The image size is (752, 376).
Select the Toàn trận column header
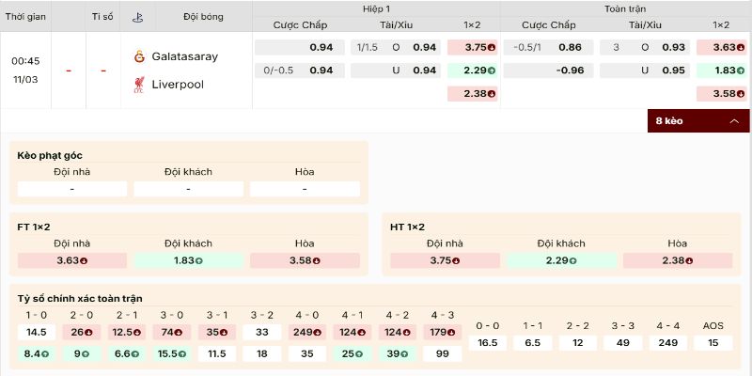pos(625,8)
